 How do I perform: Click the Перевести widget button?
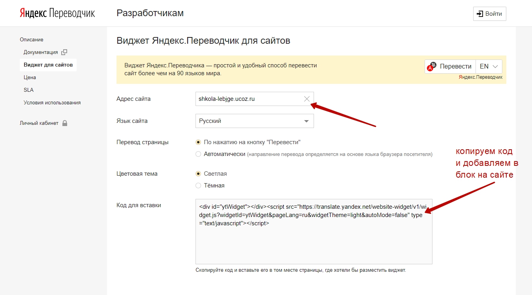coord(450,67)
